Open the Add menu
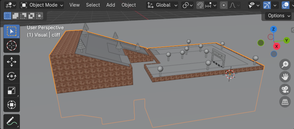Viewport: 294px width, 129px height. (111, 5)
